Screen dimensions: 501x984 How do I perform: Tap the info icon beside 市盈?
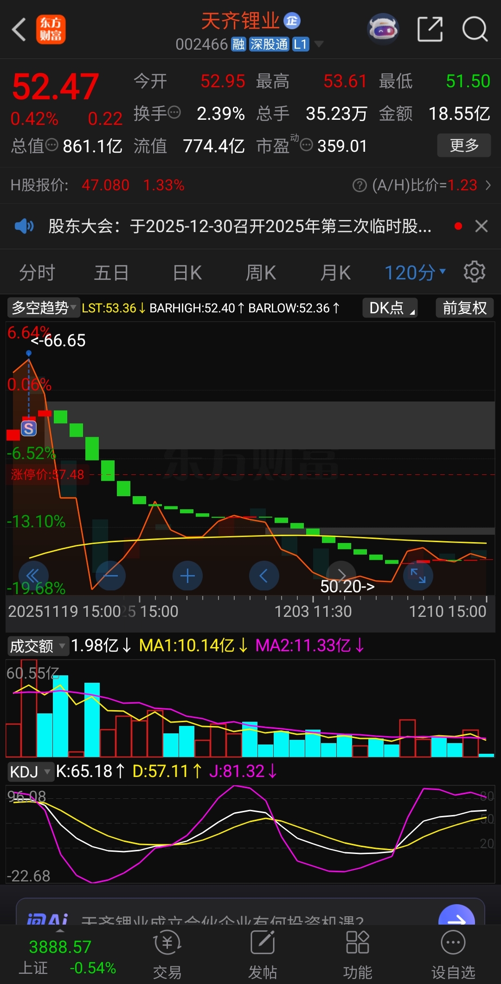click(x=306, y=145)
